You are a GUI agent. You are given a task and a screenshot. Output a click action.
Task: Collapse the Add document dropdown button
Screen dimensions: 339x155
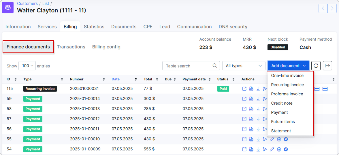point(288,66)
